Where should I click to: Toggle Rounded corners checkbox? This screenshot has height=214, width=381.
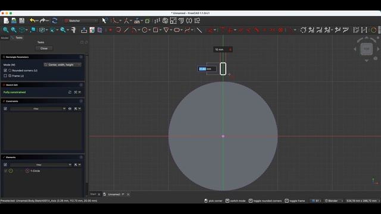[x=5, y=70]
